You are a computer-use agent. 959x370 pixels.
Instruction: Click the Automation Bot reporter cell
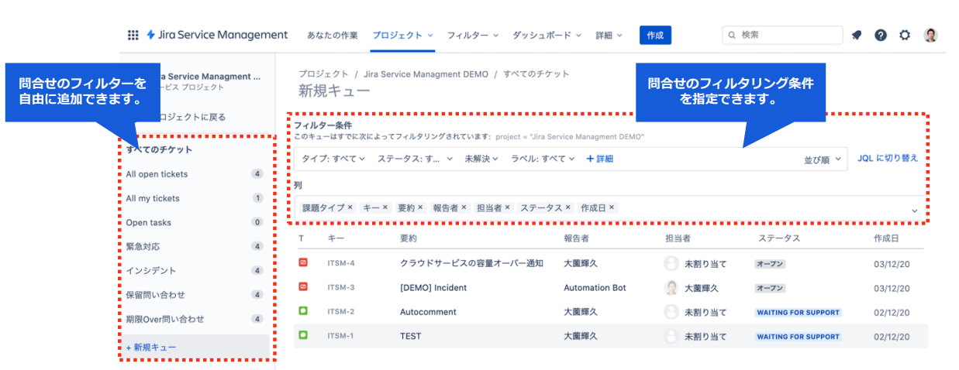[x=595, y=288]
